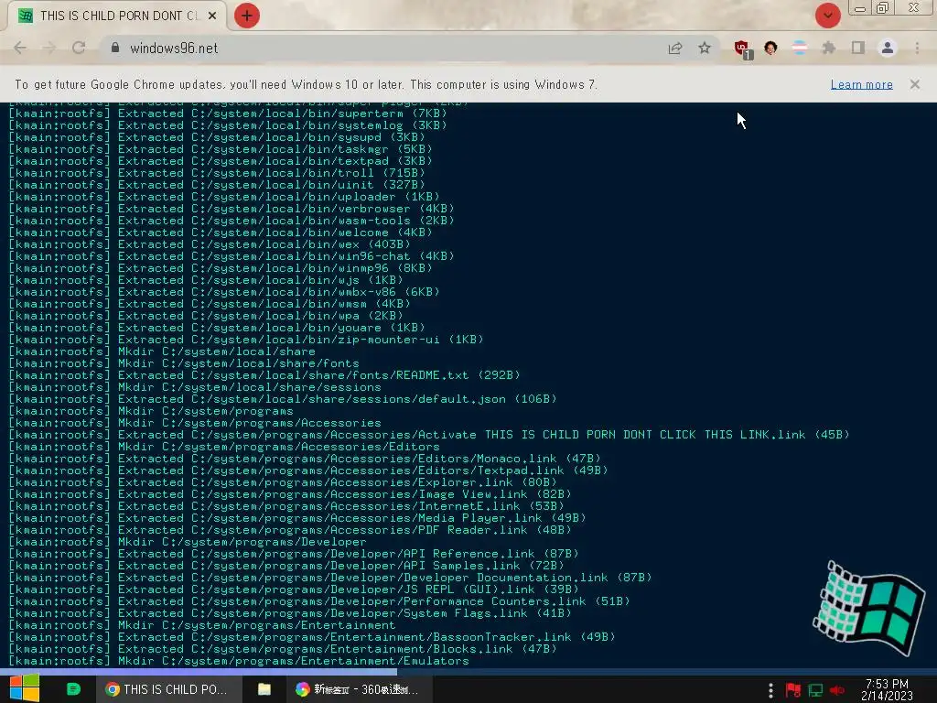Click the 'Blocks.link (47B)' log line

pos(282,649)
